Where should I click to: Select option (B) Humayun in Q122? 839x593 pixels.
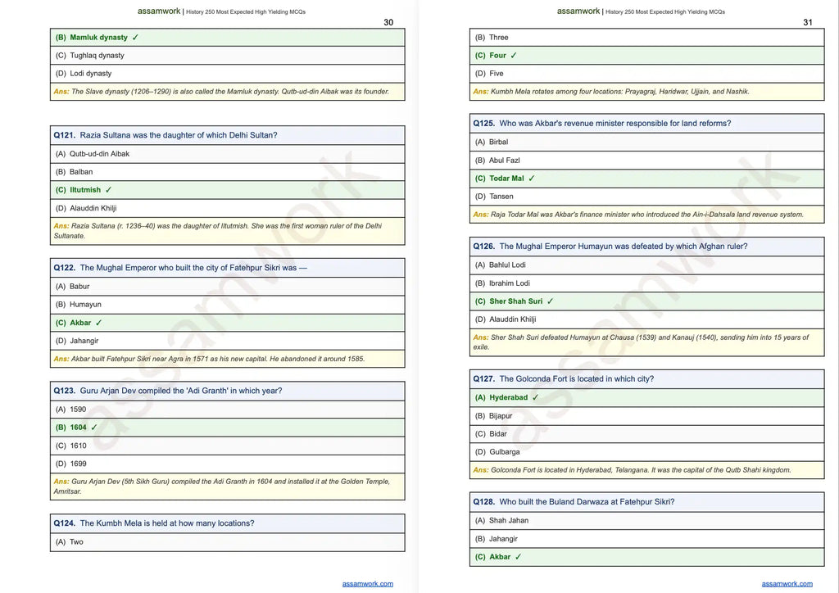click(228, 305)
